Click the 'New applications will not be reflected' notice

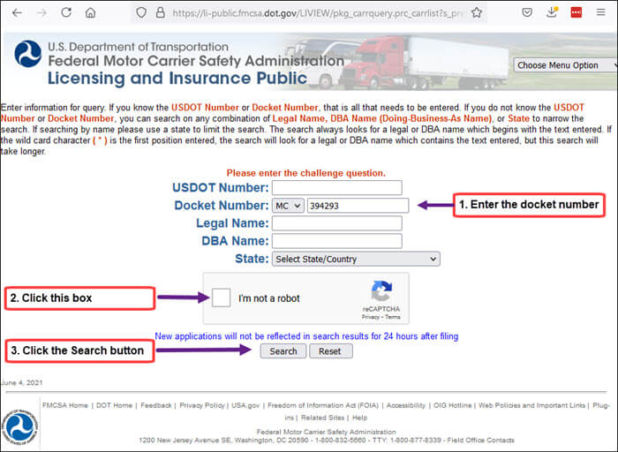pyautogui.click(x=306, y=336)
